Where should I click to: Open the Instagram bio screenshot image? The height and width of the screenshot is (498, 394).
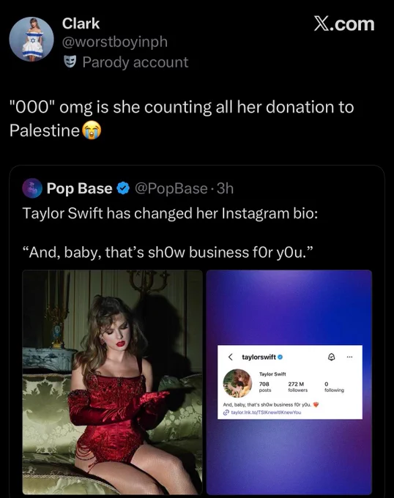tap(289, 382)
